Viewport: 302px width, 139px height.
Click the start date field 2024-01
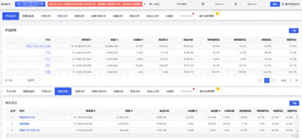[219, 4]
